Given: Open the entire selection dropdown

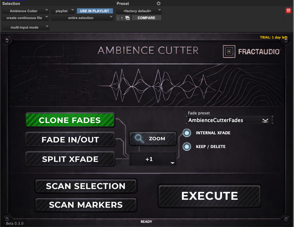Looking at the screenshot, I should coord(82,18).
